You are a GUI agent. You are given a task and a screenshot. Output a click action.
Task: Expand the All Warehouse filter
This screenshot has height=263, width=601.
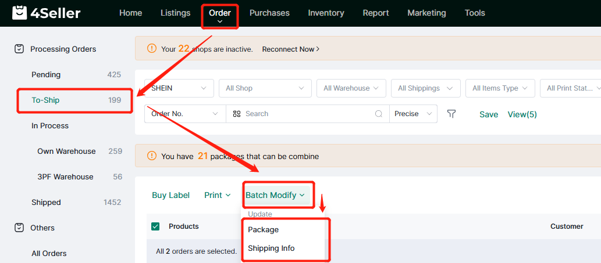click(351, 88)
